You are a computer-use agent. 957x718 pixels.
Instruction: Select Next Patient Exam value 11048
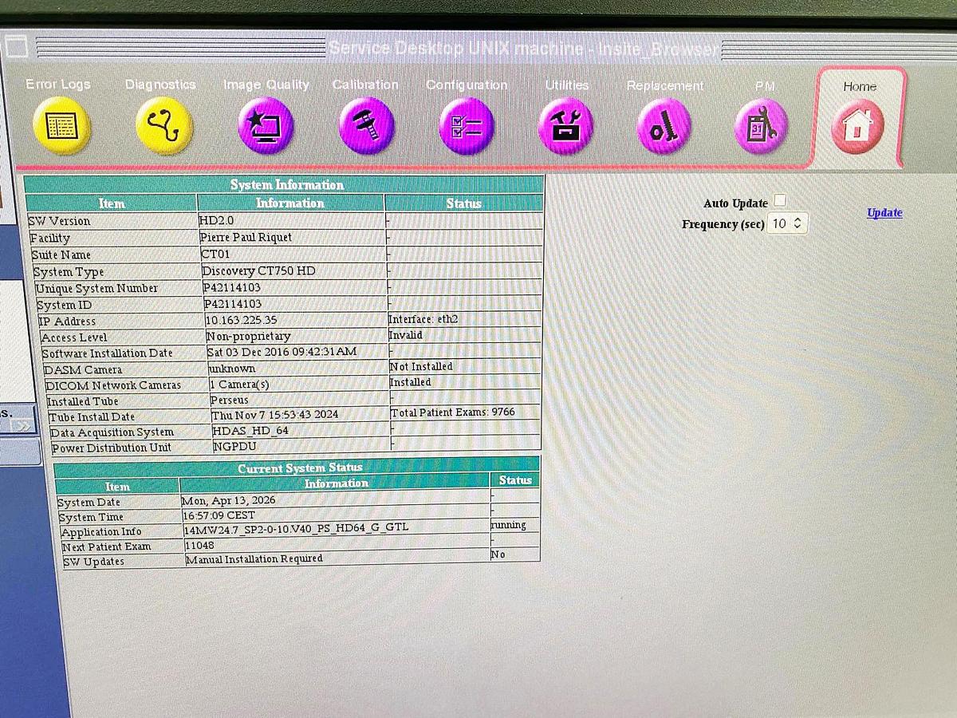pyautogui.click(x=199, y=545)
